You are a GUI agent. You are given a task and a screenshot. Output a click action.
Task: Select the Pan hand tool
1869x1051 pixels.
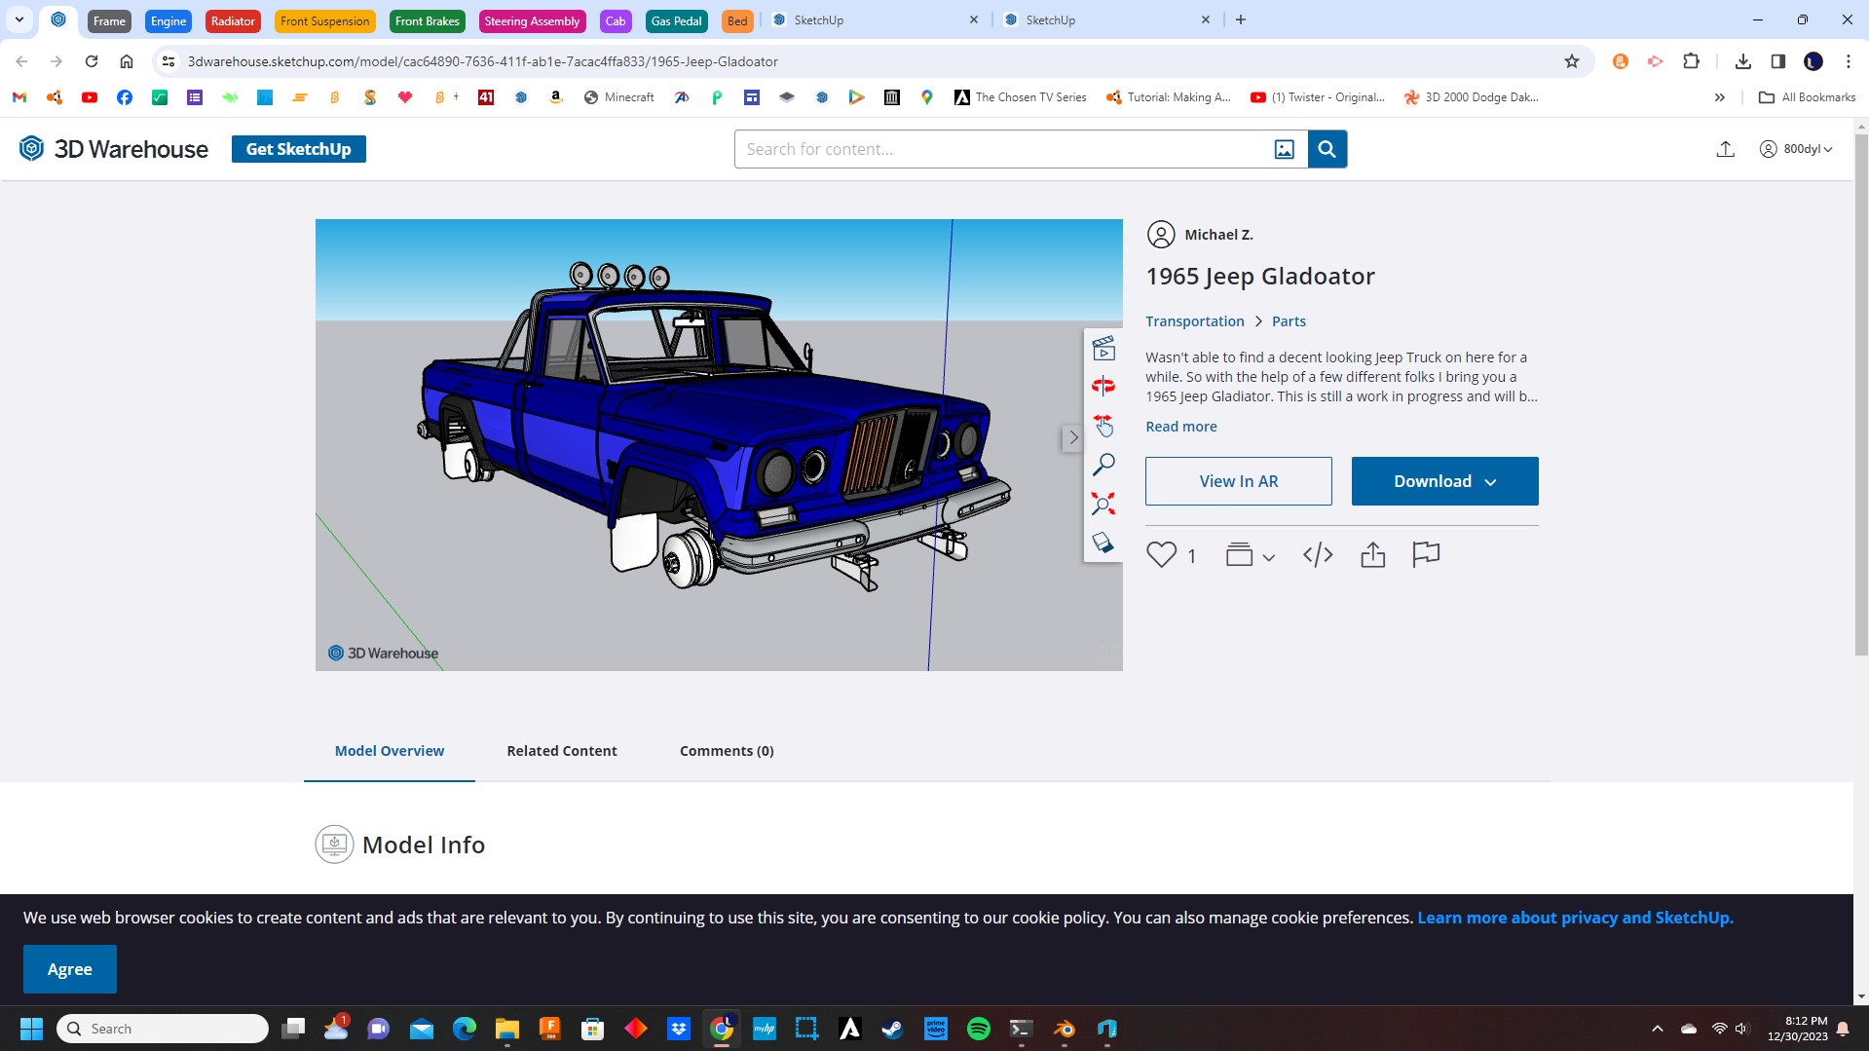[1103, 426]
